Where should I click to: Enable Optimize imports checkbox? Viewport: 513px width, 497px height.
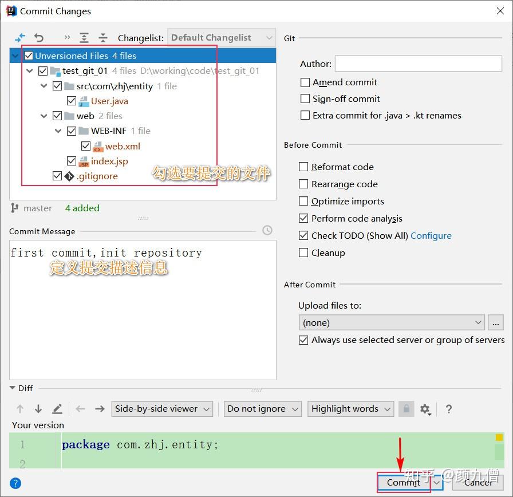pyautogui.click(x=303, y=201)
